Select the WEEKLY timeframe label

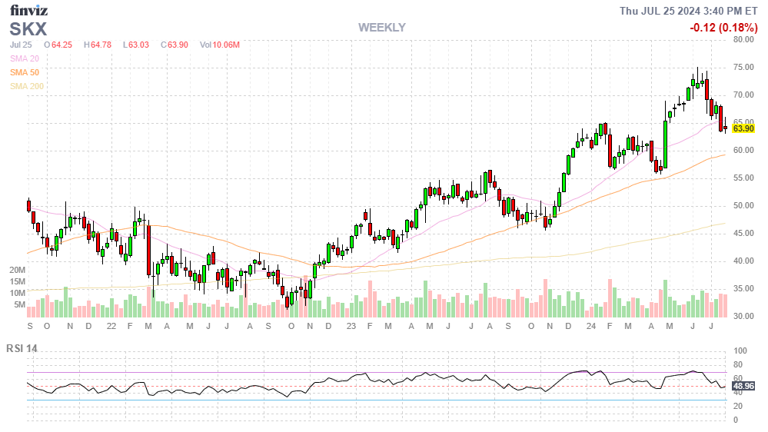click(x=381, y=28)
